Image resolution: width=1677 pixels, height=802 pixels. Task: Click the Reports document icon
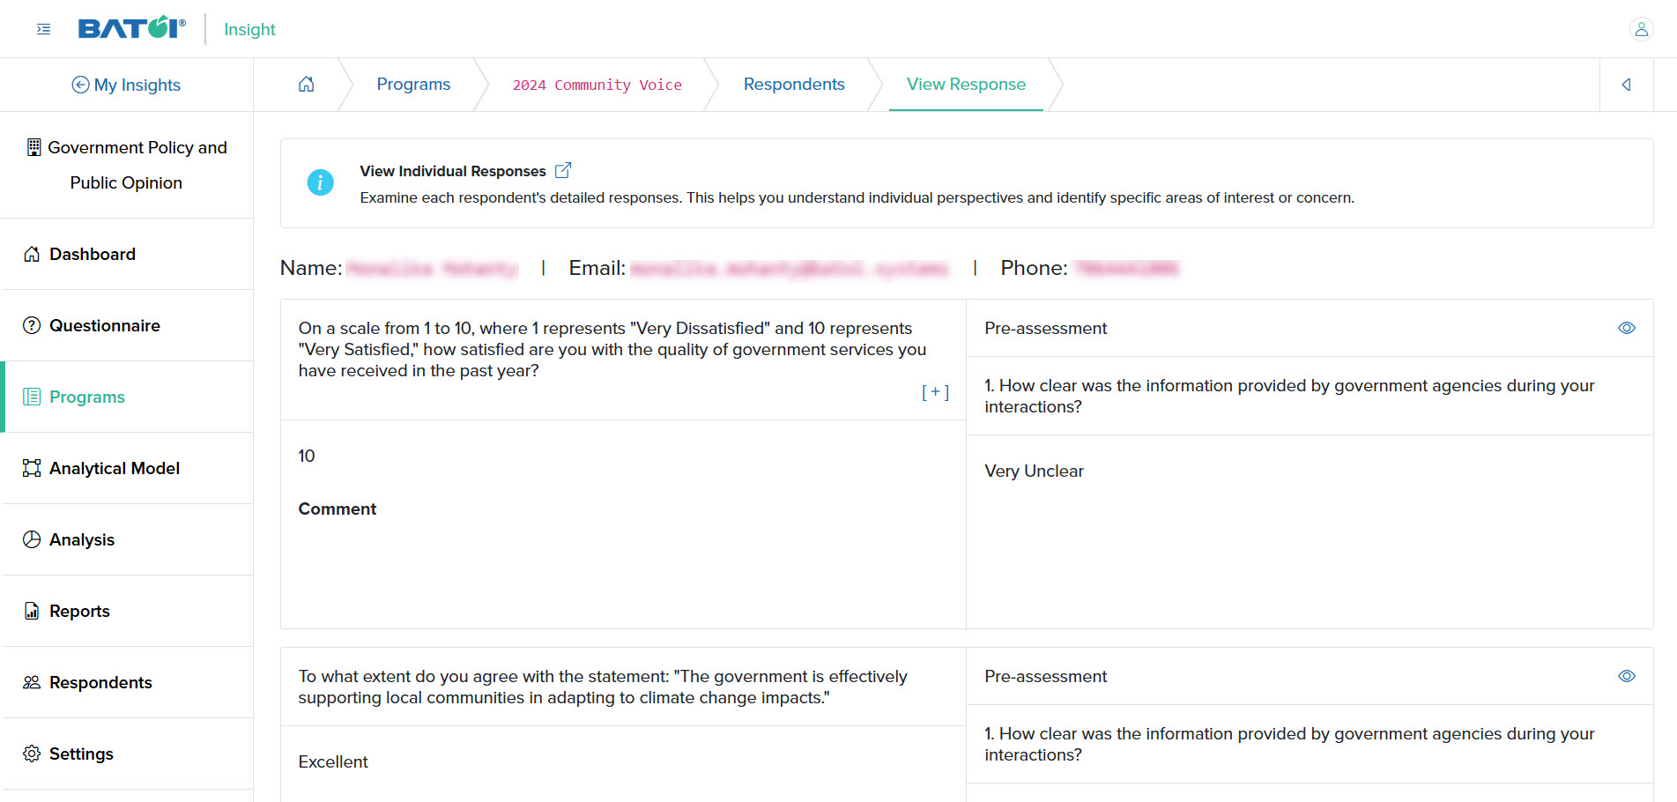[x=32, y=611]
